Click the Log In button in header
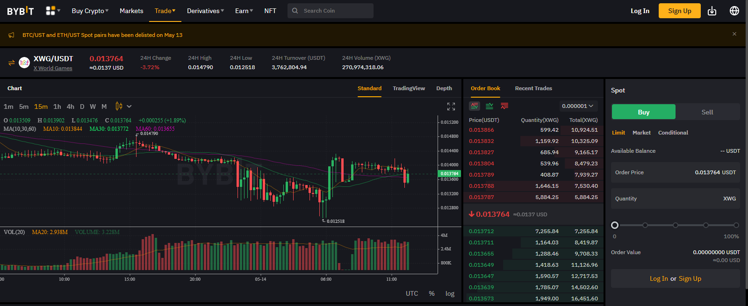Screen dimensions: 748x306 point(640,11)
